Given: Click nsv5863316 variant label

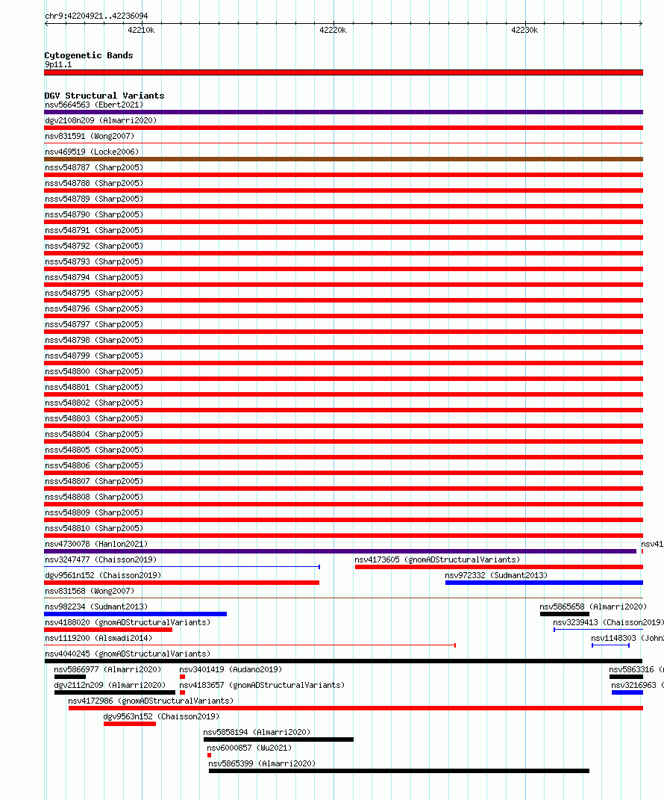Looking at the screenshot, I should click(636, 669).
